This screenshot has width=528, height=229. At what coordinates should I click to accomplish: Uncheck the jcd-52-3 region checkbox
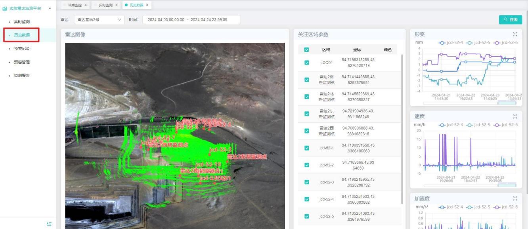(306, 182)
